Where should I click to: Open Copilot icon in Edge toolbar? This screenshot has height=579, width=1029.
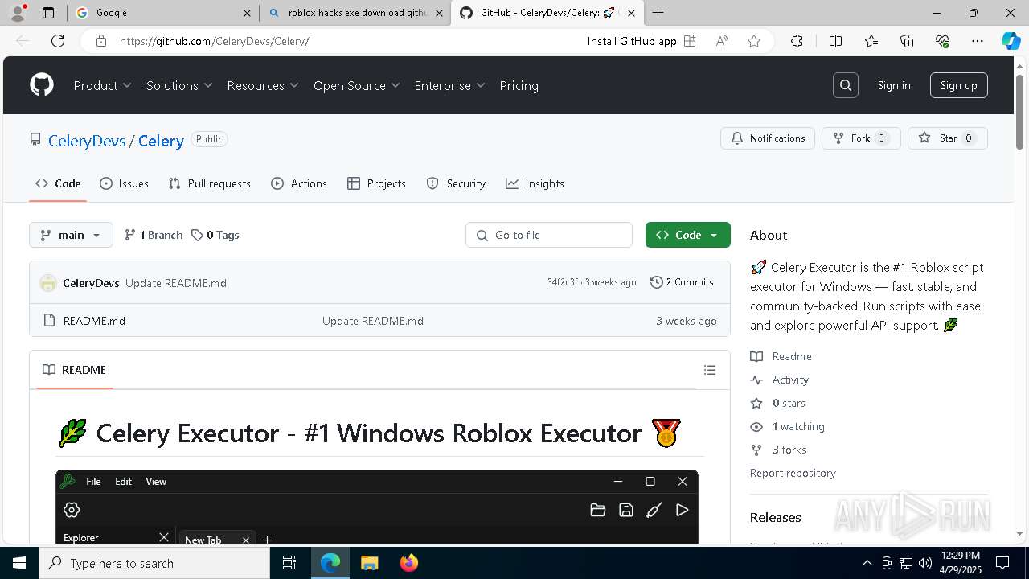[1011, 41]
